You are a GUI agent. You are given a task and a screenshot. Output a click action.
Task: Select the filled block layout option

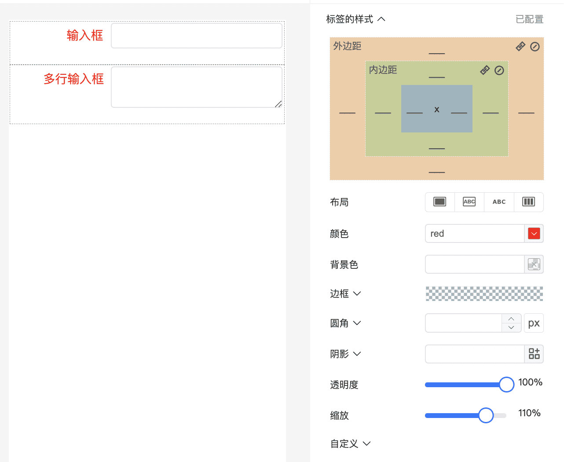[440, 202]
